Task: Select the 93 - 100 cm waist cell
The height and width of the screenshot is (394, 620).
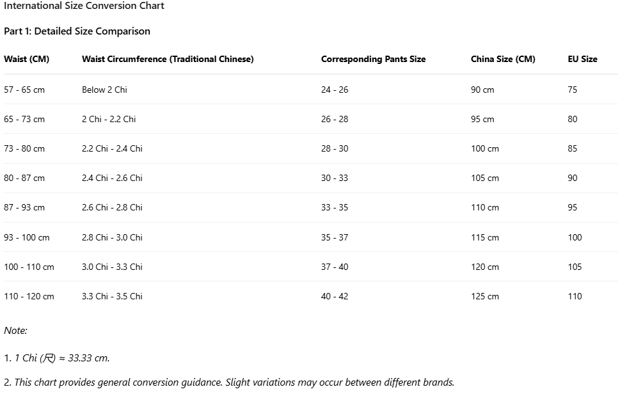Action: point(26,237)
